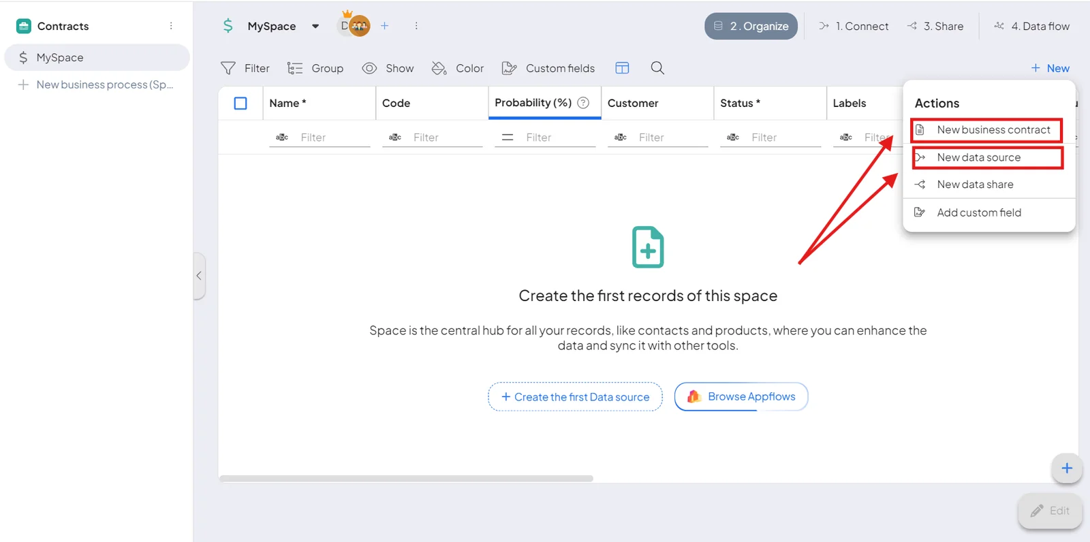Click the green add-document icon
The width and height of the screenshot is (1090, 542).
648,247
